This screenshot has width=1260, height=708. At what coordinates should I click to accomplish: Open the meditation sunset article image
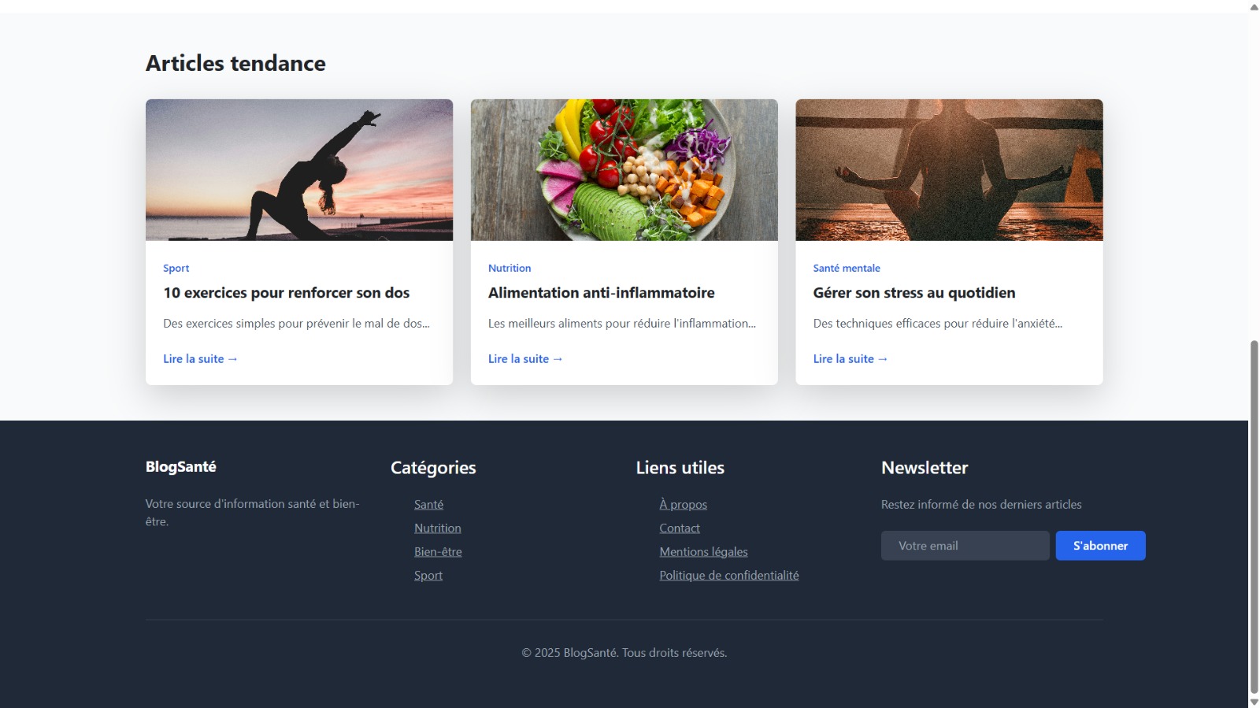949,169
